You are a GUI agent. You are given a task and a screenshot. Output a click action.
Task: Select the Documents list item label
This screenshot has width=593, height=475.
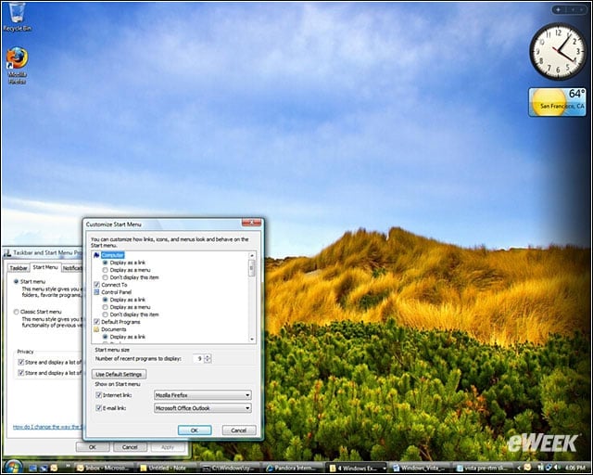(x=114, y=329)
